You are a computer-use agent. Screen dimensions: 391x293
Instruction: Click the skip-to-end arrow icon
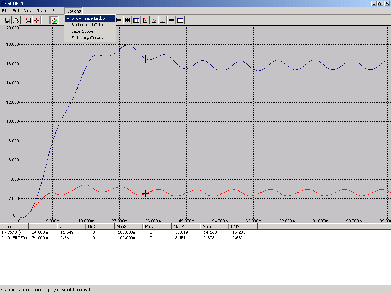coord(128,20)
